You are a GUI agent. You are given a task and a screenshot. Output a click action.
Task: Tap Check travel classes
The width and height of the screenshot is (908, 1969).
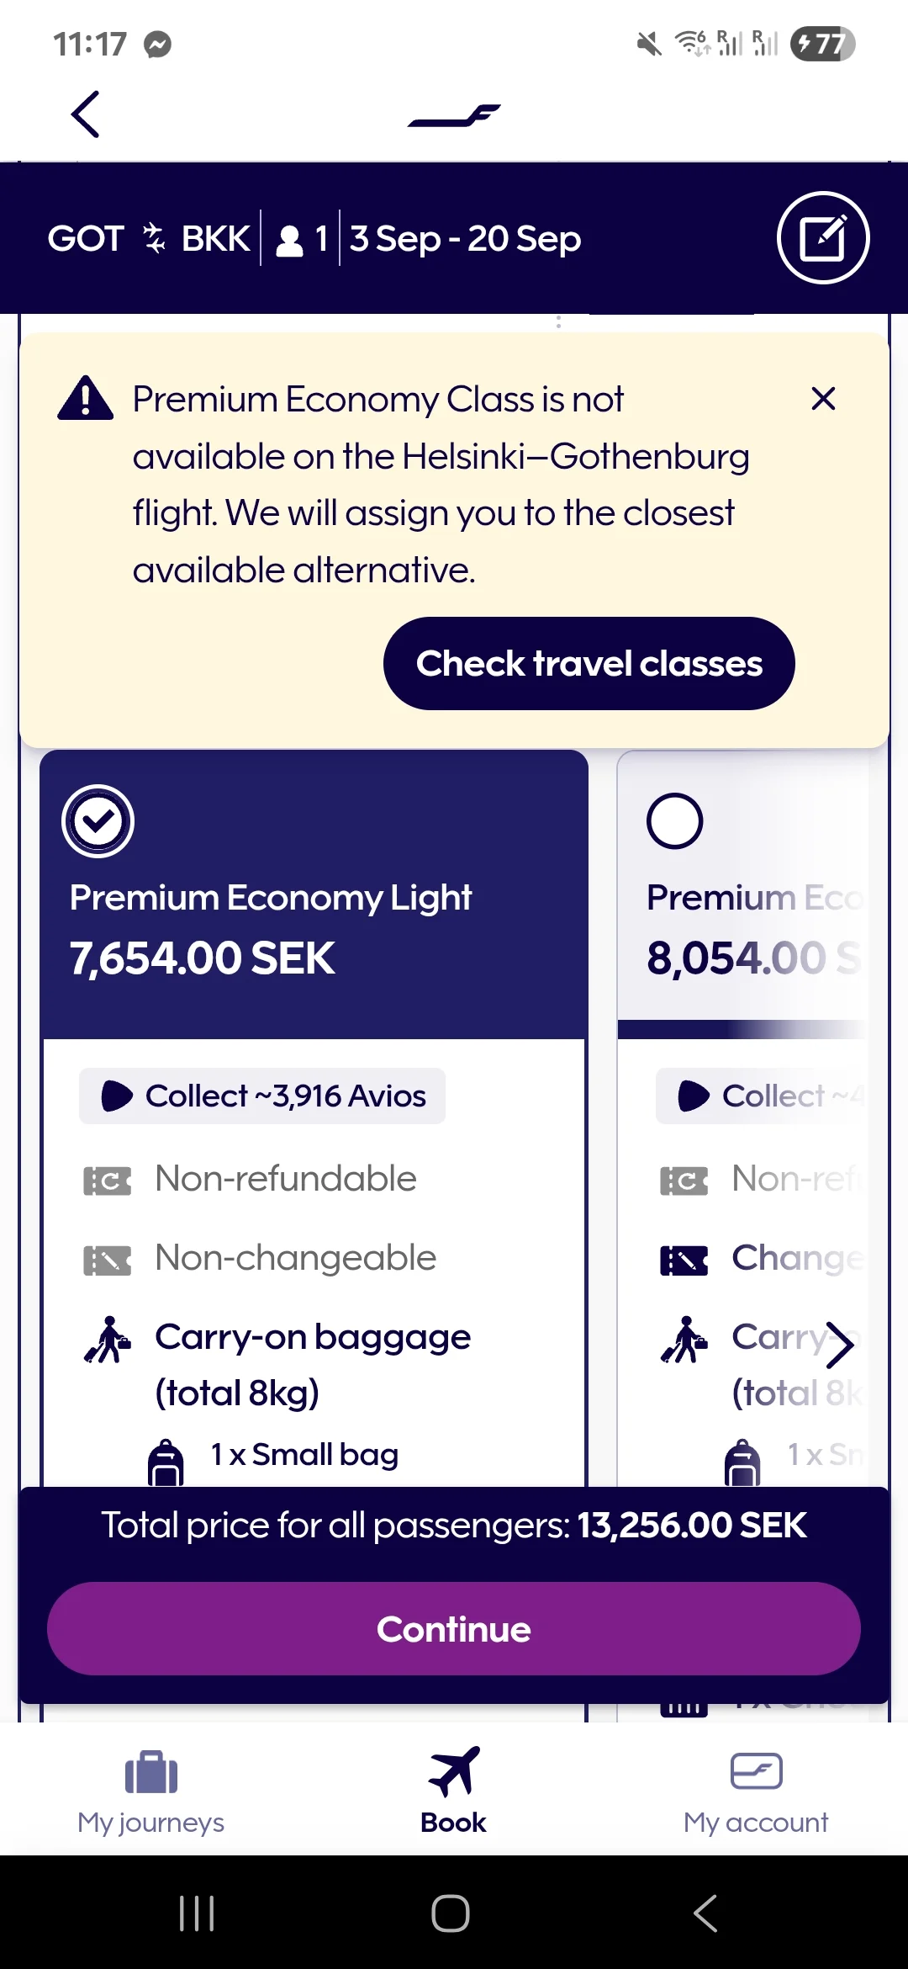click(x=588, y=663)
